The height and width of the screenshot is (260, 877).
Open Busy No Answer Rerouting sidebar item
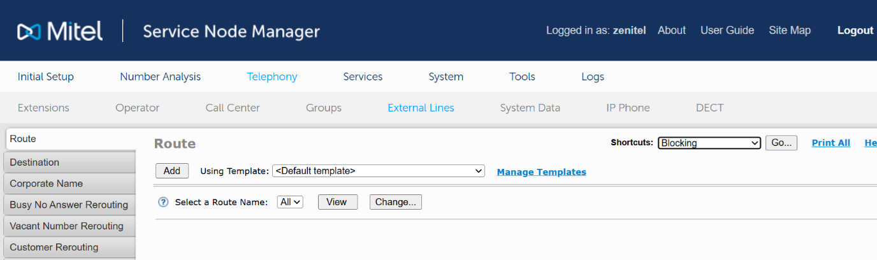click(69, 205)
